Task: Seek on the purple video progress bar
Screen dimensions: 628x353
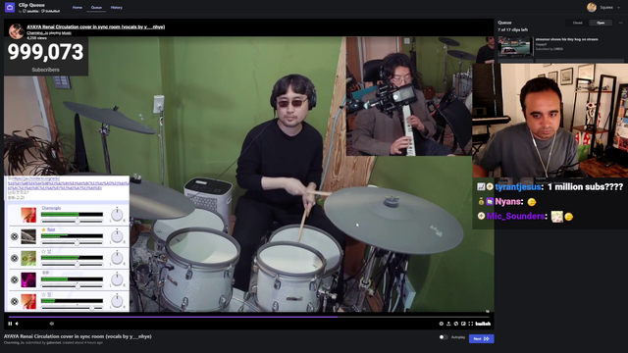Action: tap(248, 317)
